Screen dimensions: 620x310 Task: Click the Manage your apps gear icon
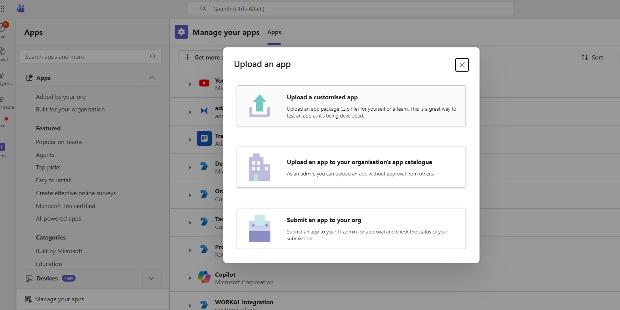[181, 32]
